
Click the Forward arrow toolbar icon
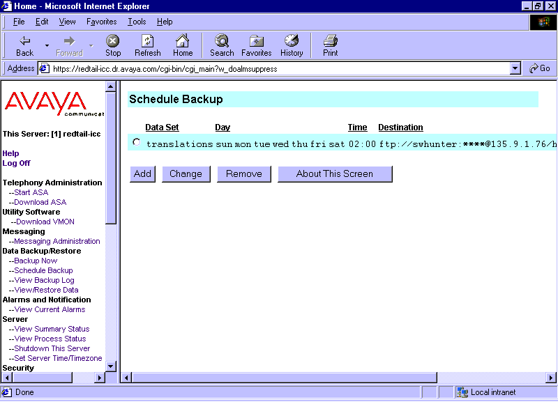69,41
